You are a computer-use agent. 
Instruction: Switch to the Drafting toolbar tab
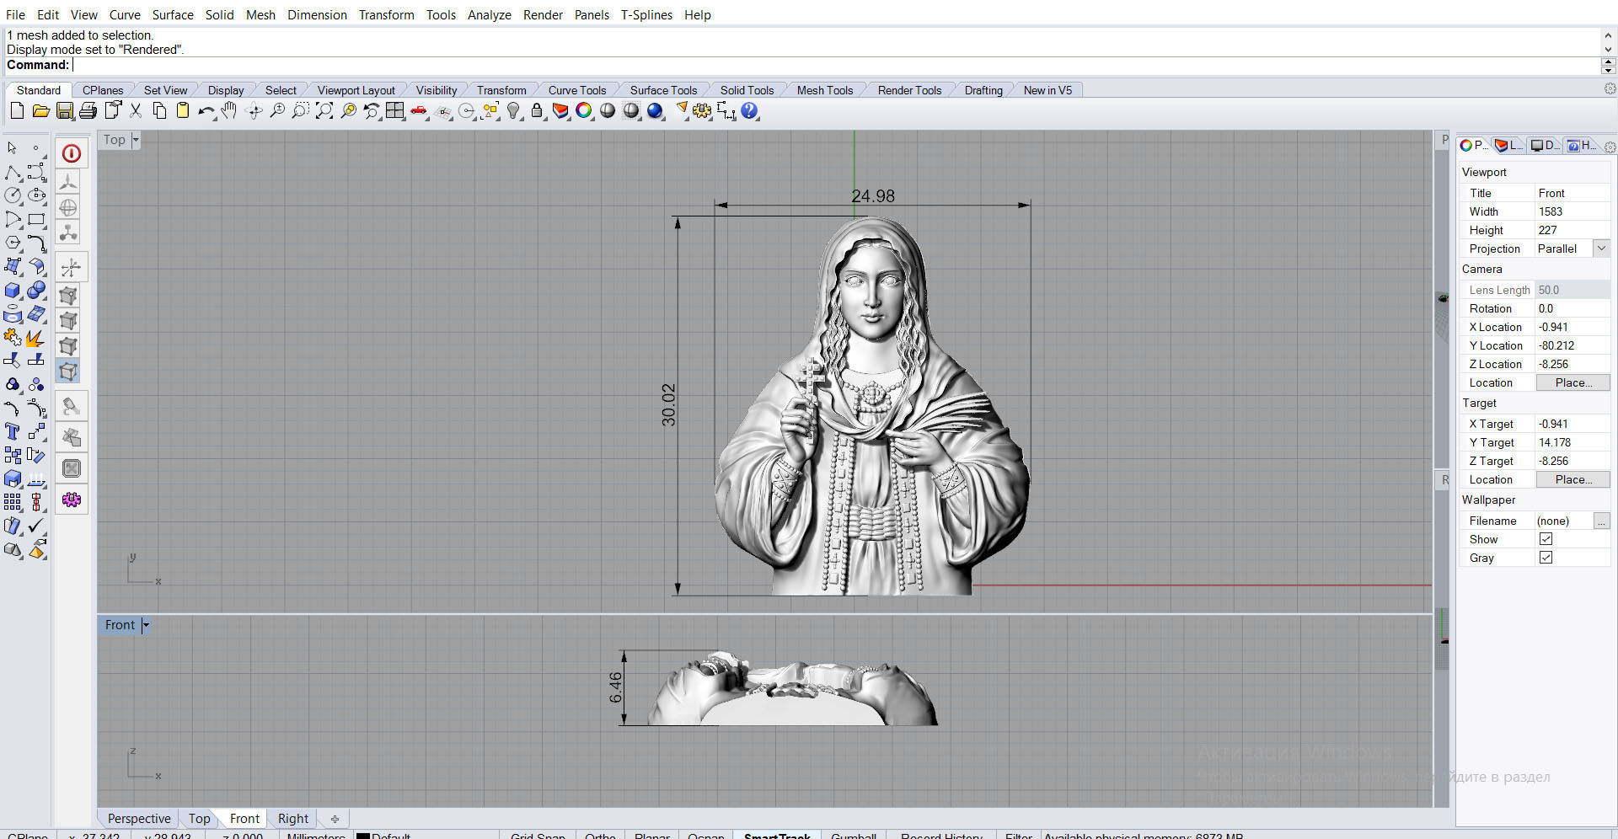point(983,90)
